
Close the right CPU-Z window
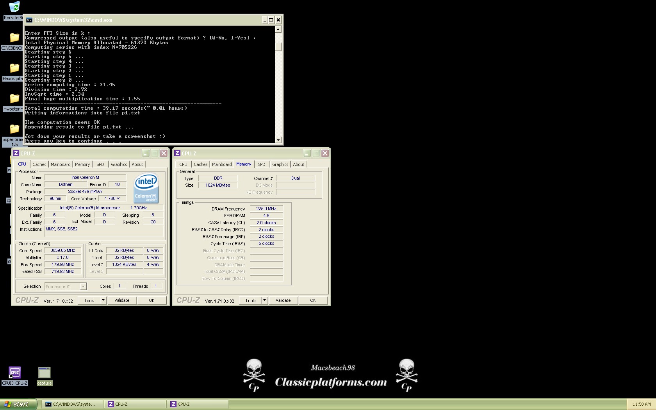point(325,153)
